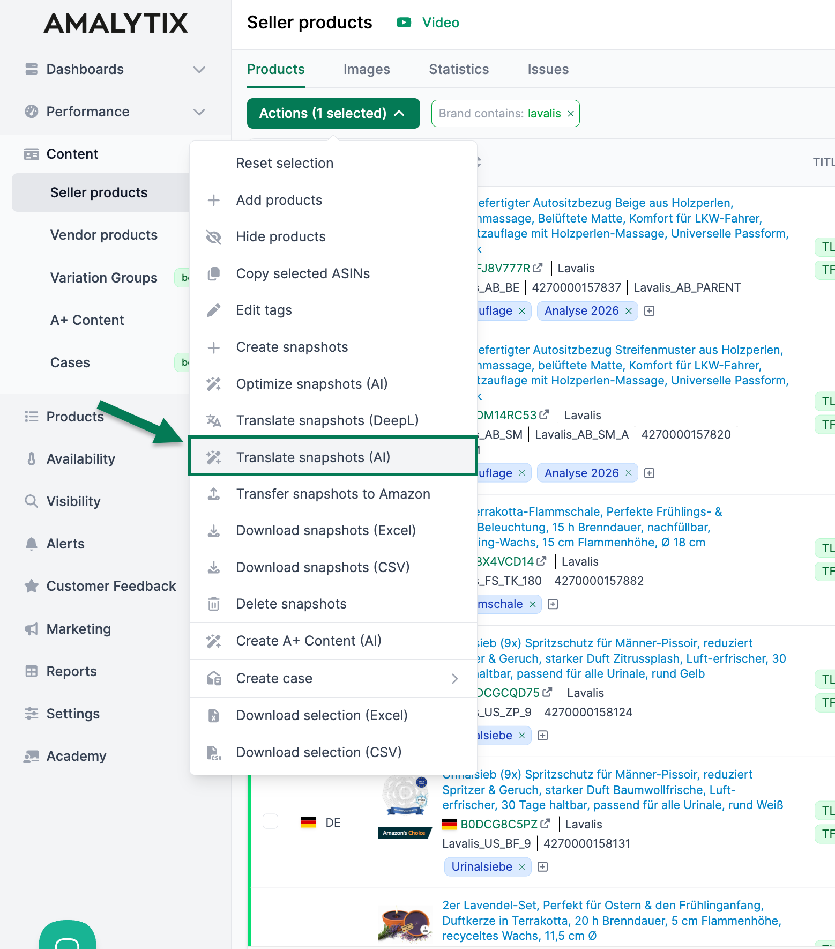This screenshot has height=949, width=835.
Task: Open external link icon for B0DCG8C5PZ
Action: (x=546, y=824)
